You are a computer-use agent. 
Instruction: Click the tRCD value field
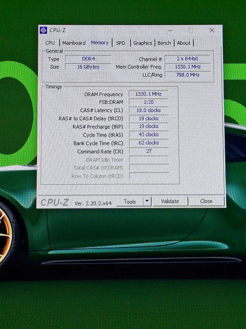point(149,118)
